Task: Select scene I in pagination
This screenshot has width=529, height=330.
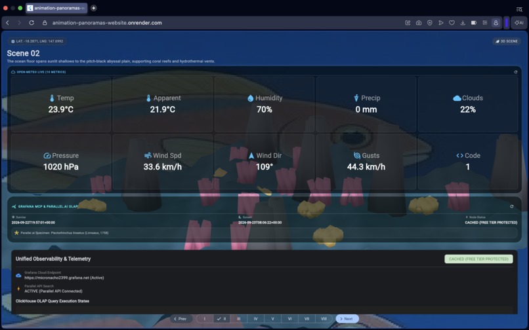Action: tap(205, 319)
